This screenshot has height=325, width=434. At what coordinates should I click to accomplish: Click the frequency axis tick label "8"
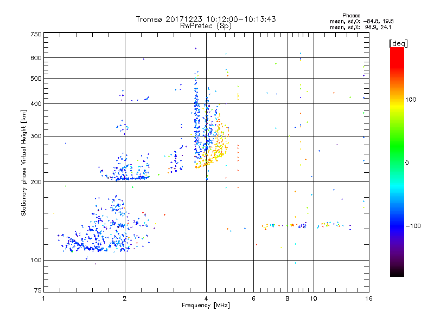click(288, 298)
